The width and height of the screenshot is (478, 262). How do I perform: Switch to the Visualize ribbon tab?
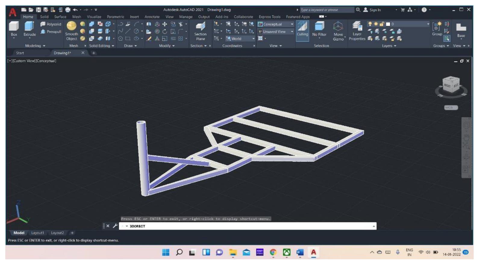(94, 17)
